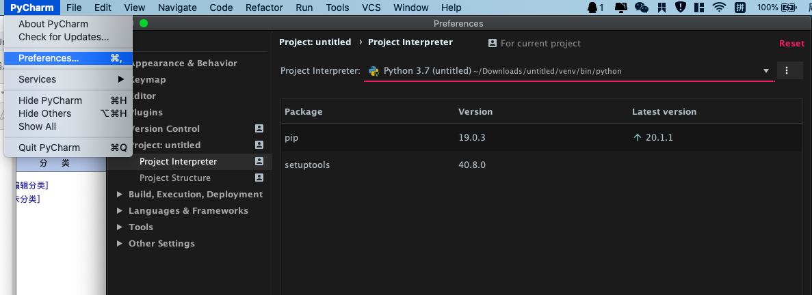
Task: Click the QQ penguin menu bar icon
Action: tap(592, 8)
